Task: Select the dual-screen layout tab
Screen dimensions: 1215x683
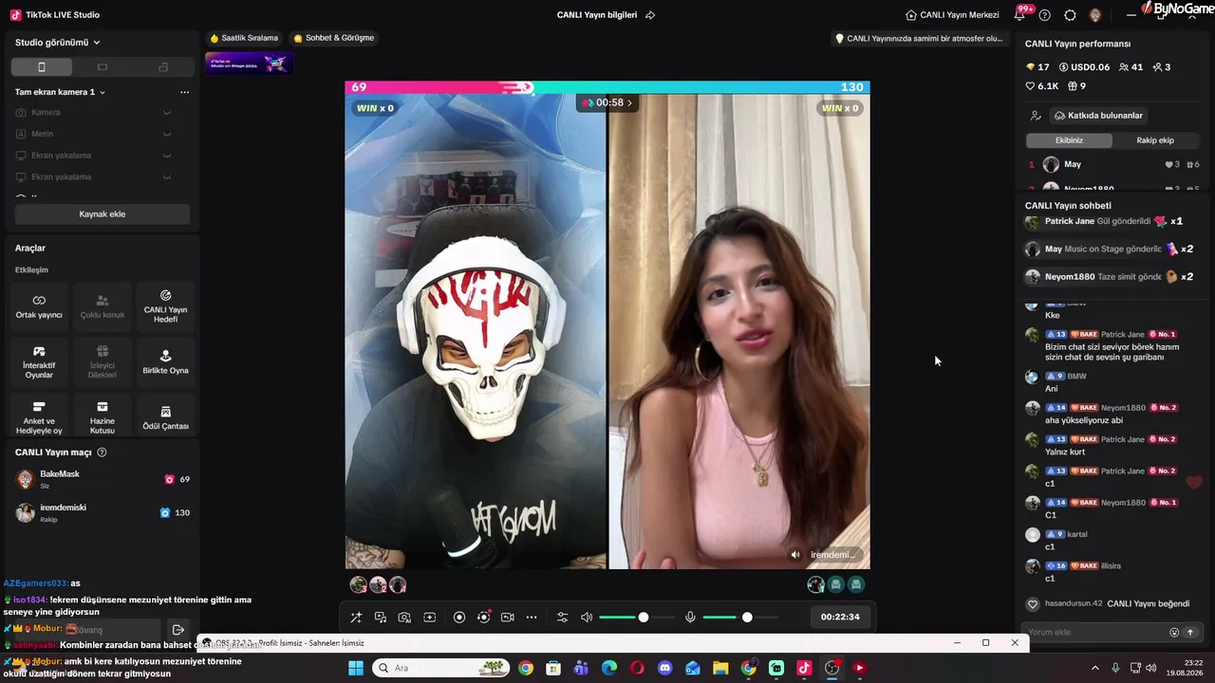Action: click(x=163, y=67)
